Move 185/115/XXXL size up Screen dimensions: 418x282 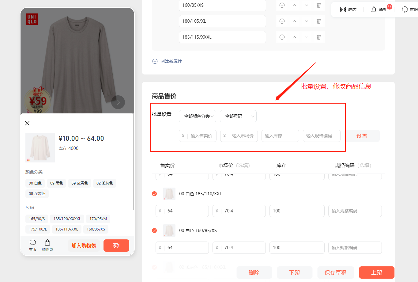tap(294, 37)
